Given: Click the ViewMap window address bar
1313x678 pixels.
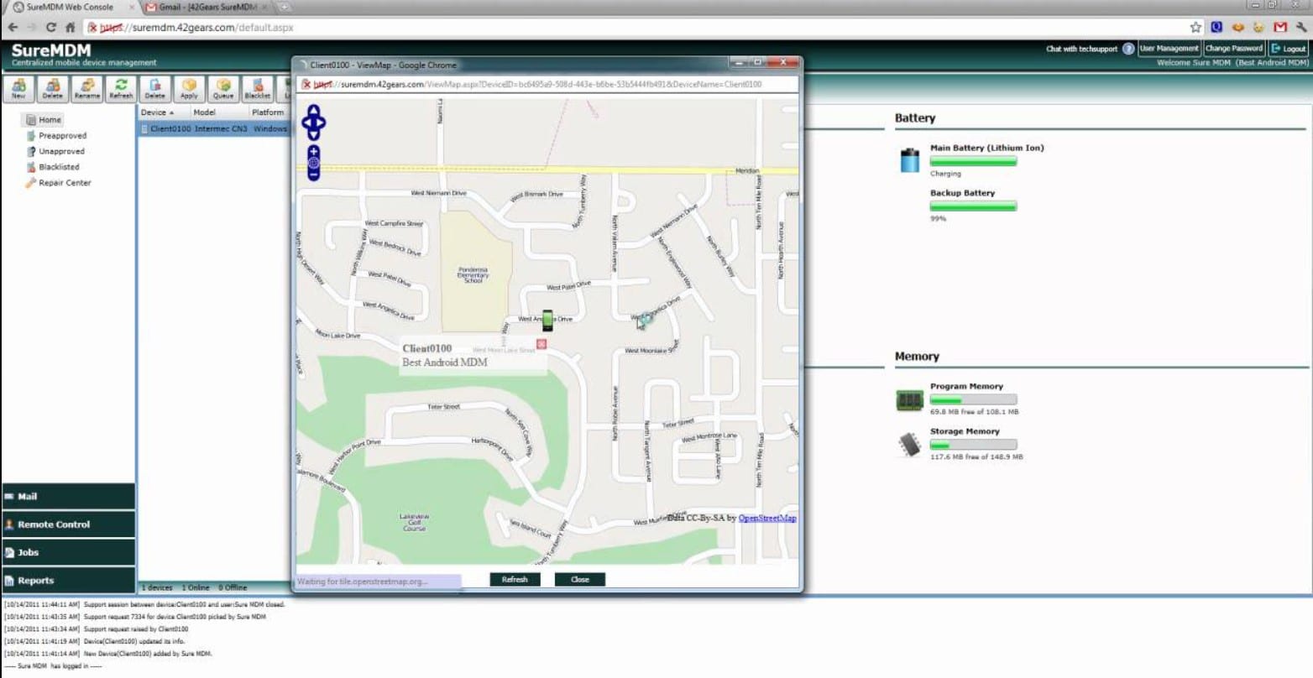Looking at the screenshot, I should pos(548,85).
